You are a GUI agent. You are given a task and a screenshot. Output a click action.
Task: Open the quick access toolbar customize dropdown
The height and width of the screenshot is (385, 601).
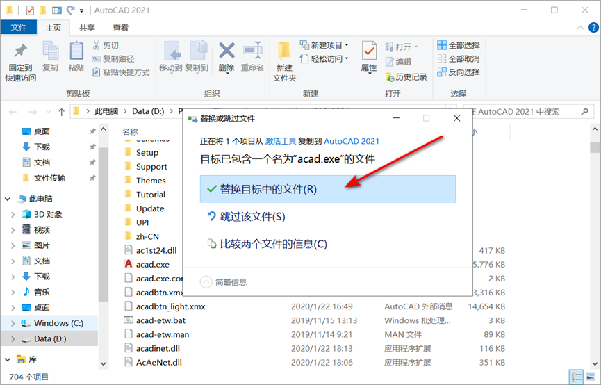(x=81, y=10)
